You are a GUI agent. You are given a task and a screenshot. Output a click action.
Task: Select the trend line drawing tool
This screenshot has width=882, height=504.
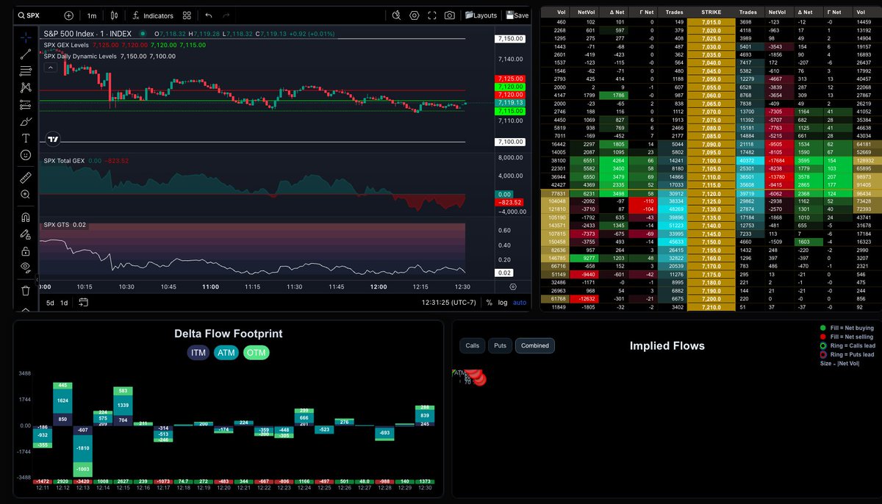point(26,54)
